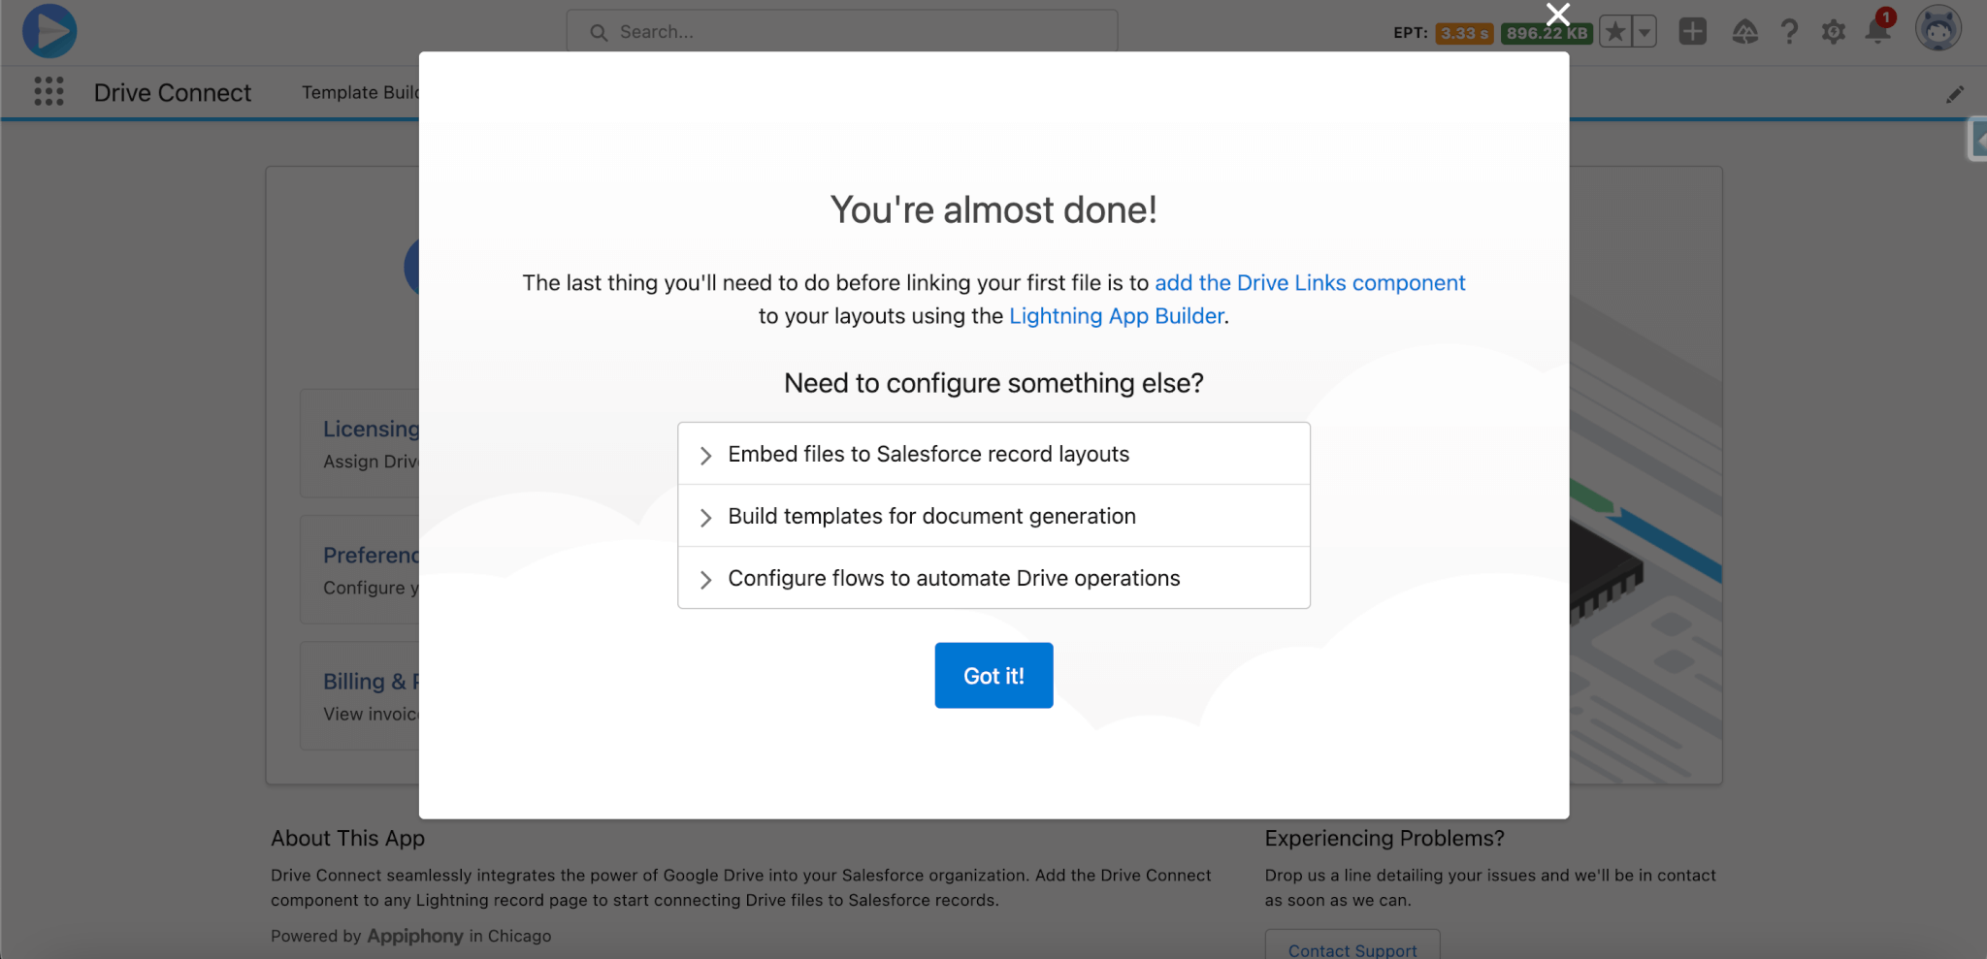Open the Trailhead guidance icon
The height and width of the screenshot is (959, 1987).
coord(1744,32)
